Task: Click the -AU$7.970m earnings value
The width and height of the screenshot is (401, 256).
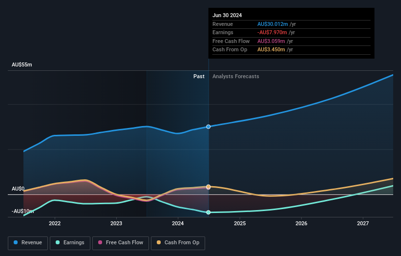Action: (272, 32)
